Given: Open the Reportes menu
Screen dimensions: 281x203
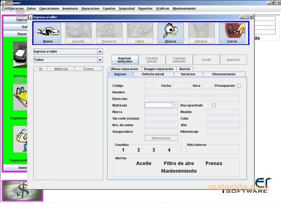Looking at the screenshot, I should (x=145, y=9).
